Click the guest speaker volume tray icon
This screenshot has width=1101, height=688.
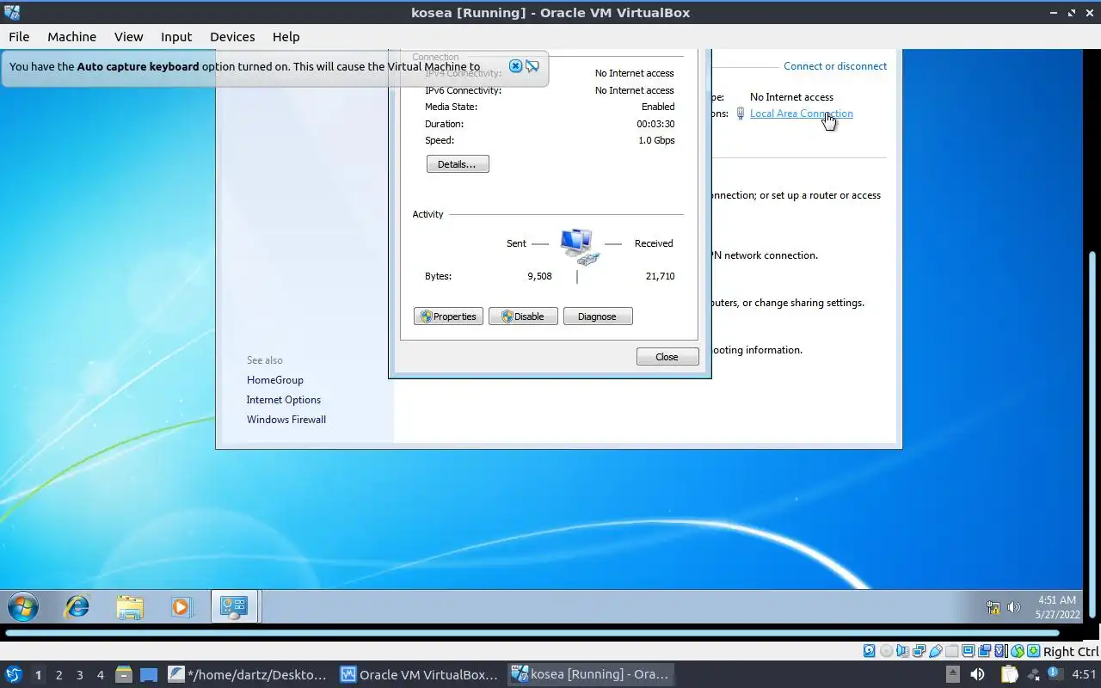coord(1014,607)
